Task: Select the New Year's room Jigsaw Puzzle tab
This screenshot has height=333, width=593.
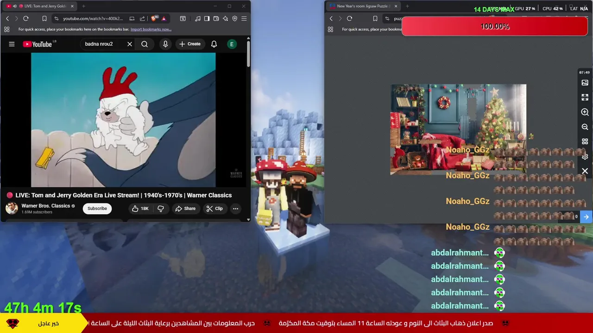Action: coord(363,6)
